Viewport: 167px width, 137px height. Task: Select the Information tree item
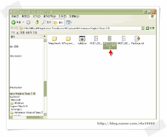click(x=16, y=56)
